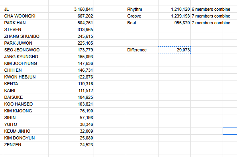Viewport: 237px width, 157px height.
Task: Select the KWON HEEJUN cell
Action: pos(26,77)
